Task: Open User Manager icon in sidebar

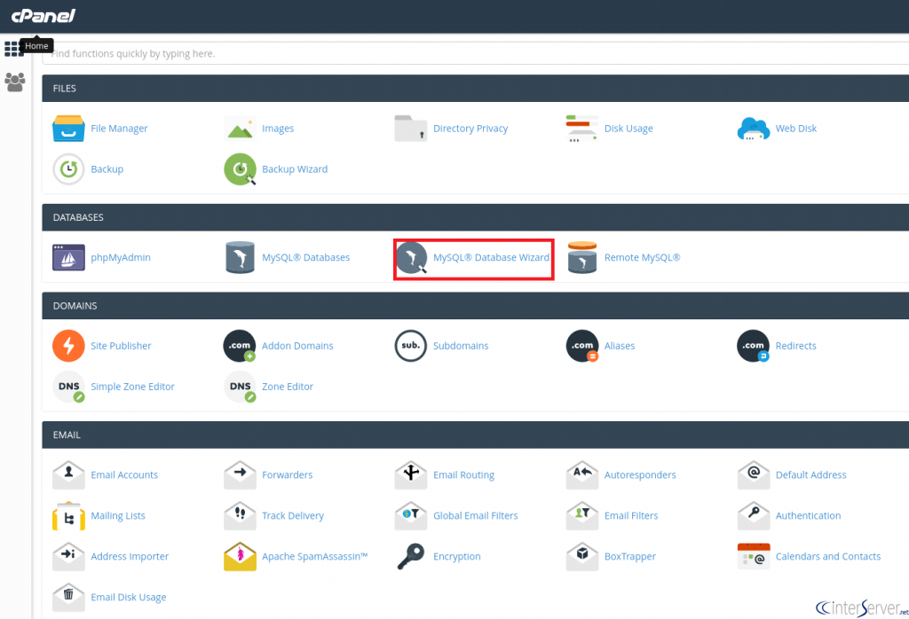Action: pyautogui.click(x=15, y=82)
